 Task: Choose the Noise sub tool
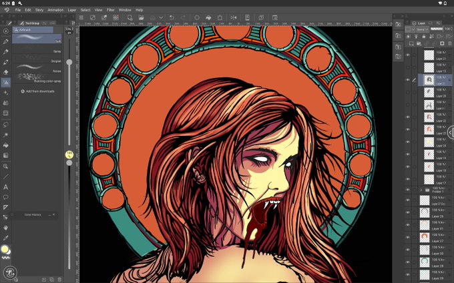(37, 69)
